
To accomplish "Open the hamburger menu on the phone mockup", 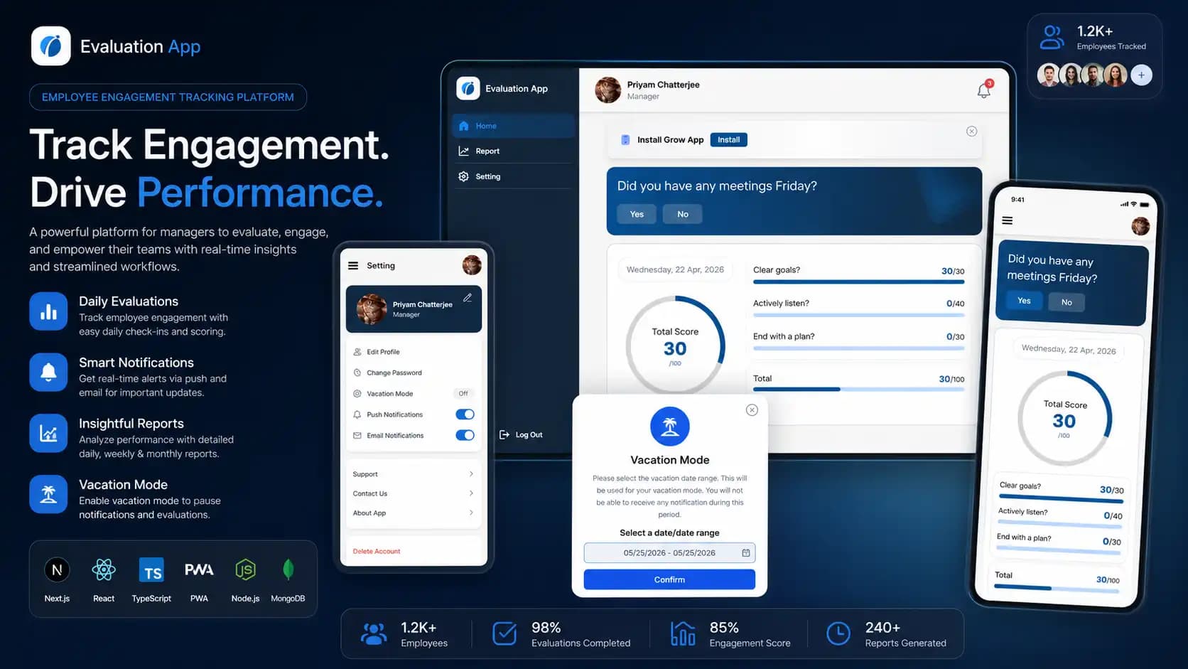I will (1007, 220).
